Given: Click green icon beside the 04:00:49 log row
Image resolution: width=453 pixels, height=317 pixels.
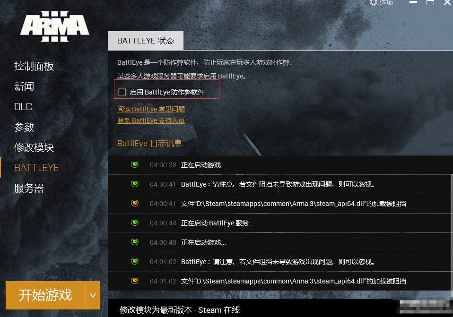Looking at the screenshot, I should (x=134, y=242).
